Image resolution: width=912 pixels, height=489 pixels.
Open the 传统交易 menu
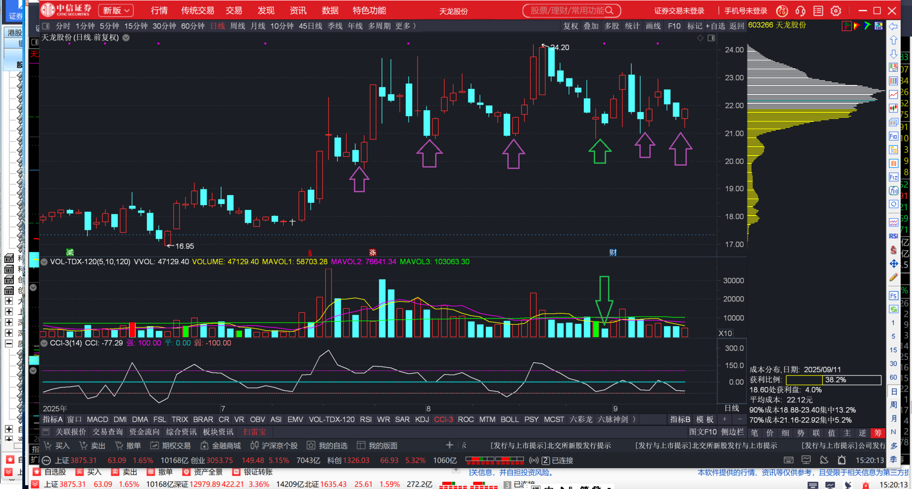(x=198, y=10)
